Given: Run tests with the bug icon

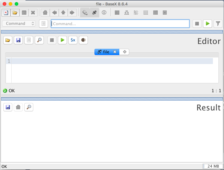Looking at the screenshot, I should (83, 40).
